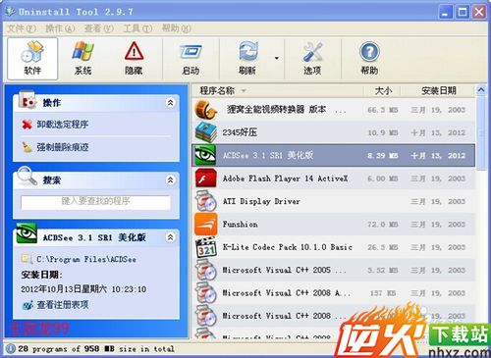Image resolution: width=491 pixels, height=358 pixels.
Task: Click 卸载选定程序 uninstall link
Action: [x=62, y=125]
